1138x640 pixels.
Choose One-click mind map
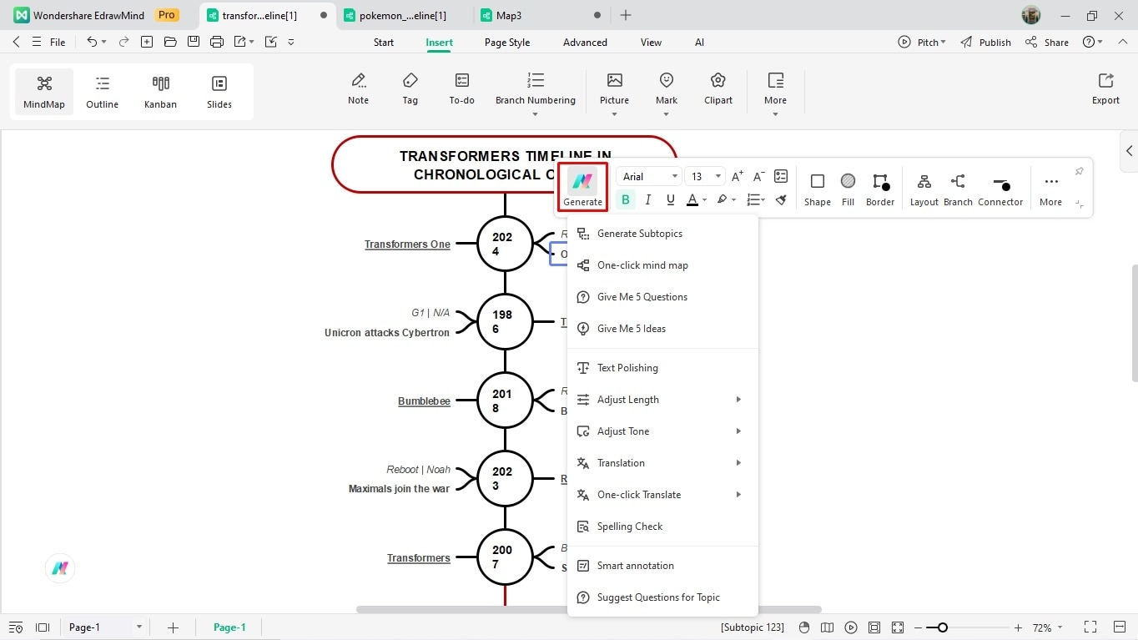pos(662,265)
